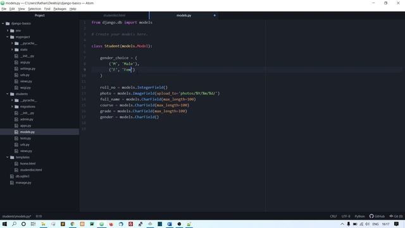
Task: Open manage.py file icon in tree
Action: pyautogui.click(x=11, y=182)
